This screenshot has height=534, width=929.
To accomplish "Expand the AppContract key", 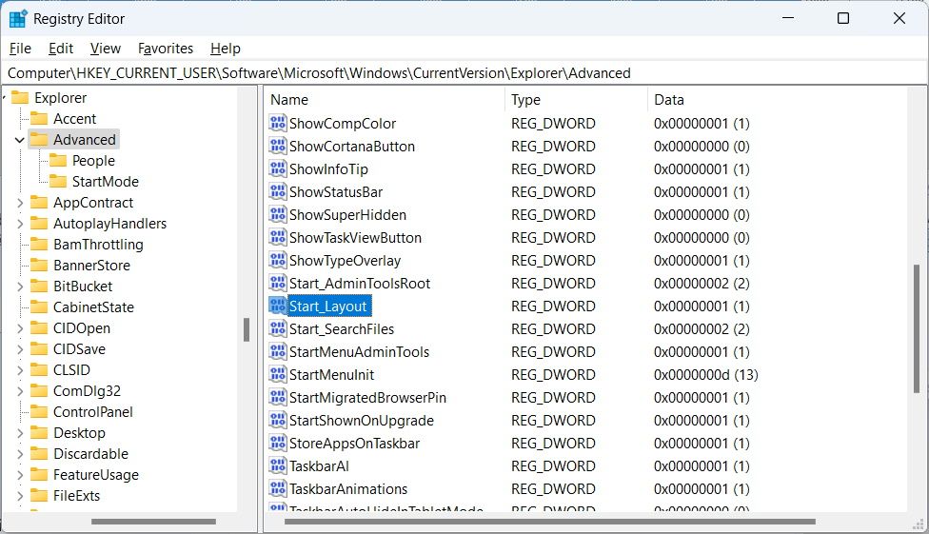I will [x=20, y=203].
